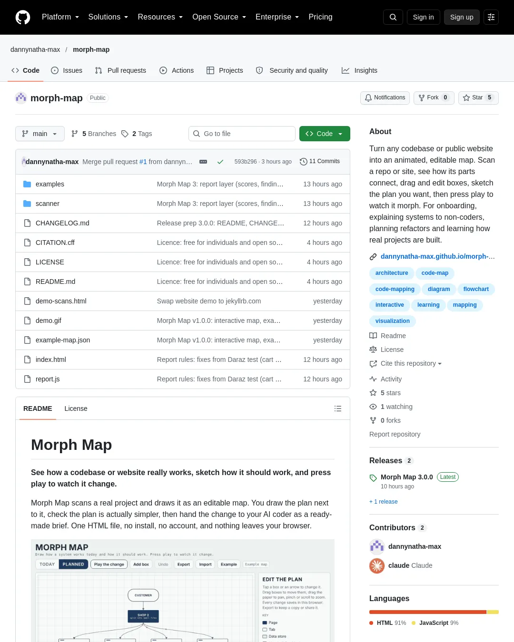Viewport: 514px width, 642px height.
Task: Click the languages bar HTML segment
Action: coord(428,612)
